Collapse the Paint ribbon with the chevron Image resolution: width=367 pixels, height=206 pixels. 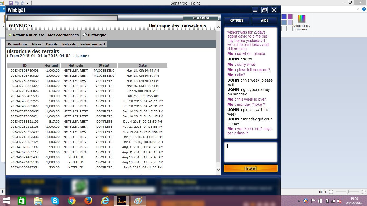pos(358,9)
